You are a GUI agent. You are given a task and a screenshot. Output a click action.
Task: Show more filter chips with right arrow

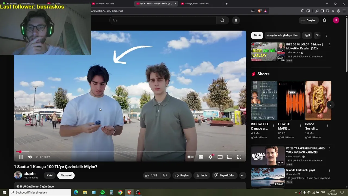pyautogui.click(x=326, y=36)
